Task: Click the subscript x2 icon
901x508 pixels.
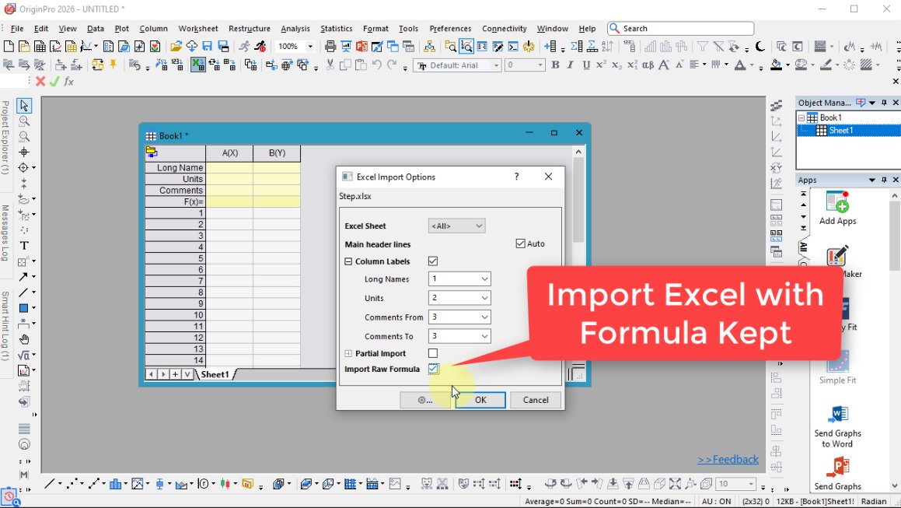Action: pyautogui.click(x=616, y=65)
